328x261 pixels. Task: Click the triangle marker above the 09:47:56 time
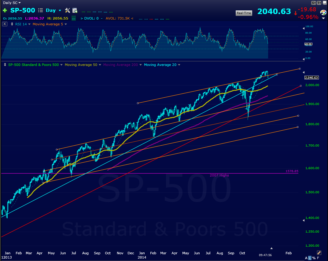pos(271,248)
